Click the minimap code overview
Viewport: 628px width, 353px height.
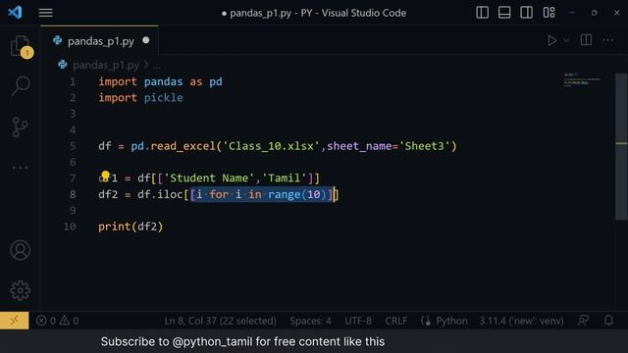582,80
